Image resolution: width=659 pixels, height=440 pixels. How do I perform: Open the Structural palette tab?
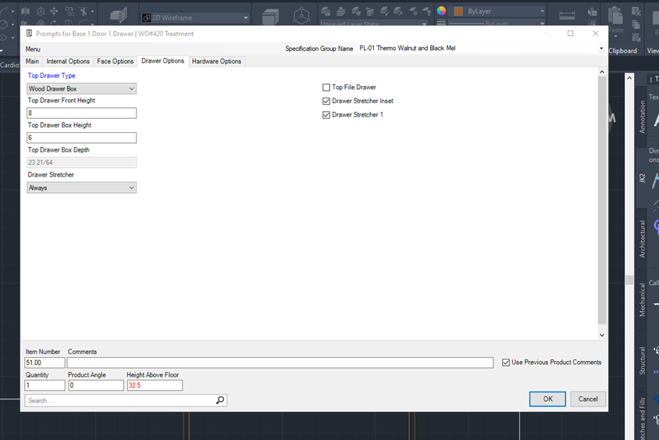point(642,360)
